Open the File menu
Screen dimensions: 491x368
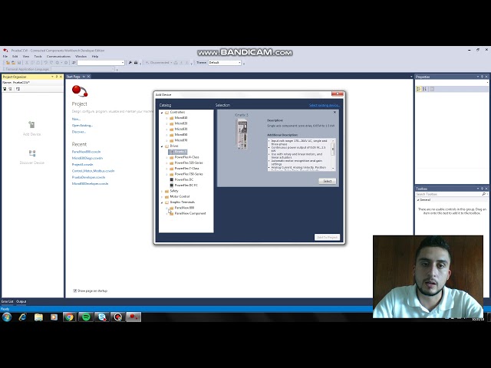click(5, 56)
